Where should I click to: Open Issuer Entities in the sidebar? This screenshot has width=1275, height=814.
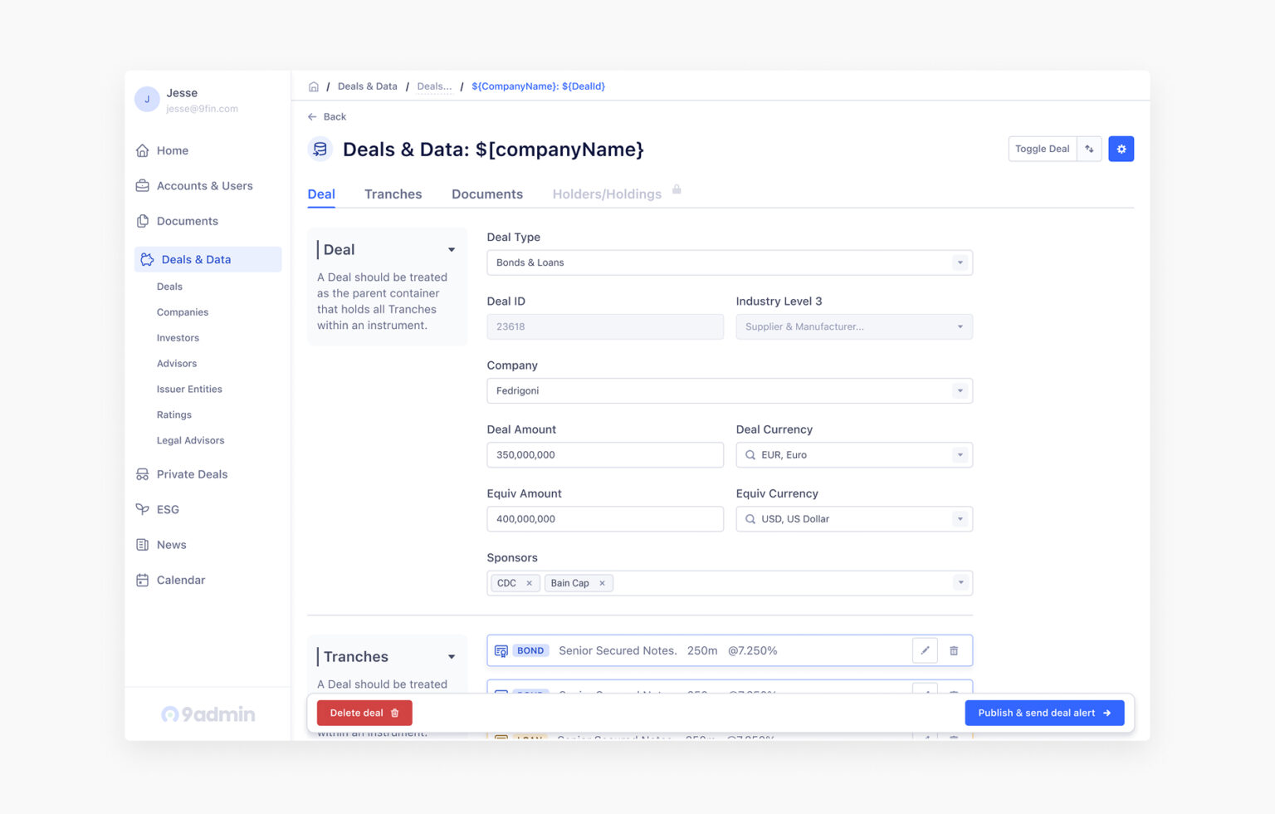point(189,390)
